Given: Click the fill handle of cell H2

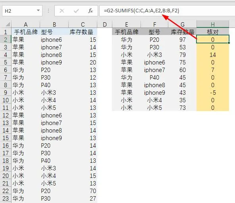Looking at the screenshot, I should (229, 43).
